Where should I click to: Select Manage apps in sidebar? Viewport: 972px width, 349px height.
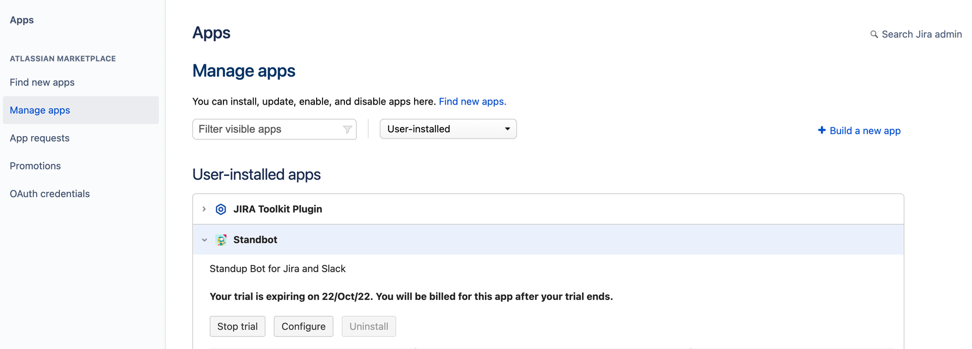click(81, 110)
